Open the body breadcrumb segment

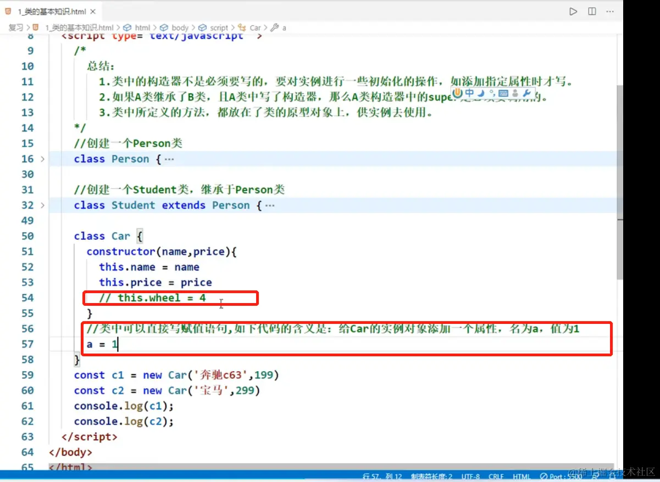(180, 27)
